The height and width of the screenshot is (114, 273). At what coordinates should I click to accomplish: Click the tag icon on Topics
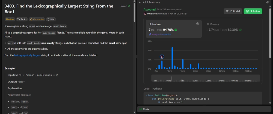19,19
